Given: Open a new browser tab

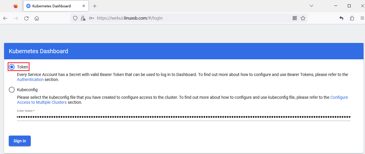Looking at the screenshot, I should click(95, 6).
